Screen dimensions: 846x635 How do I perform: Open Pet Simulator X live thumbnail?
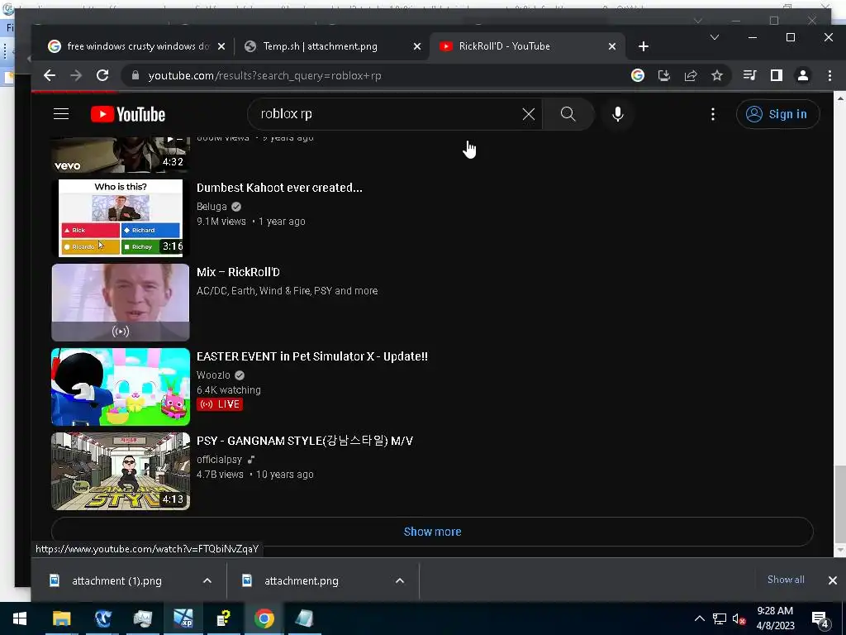(121, 387)
